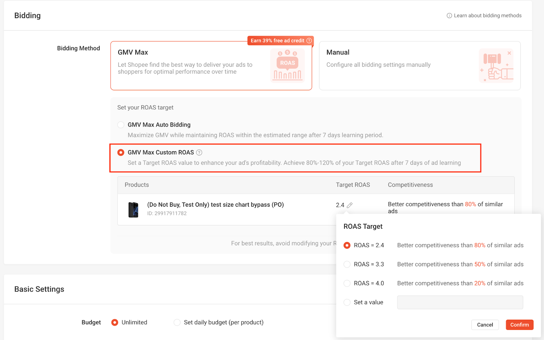Click the 2.4 Target ROAS value

tap(340, 205)
